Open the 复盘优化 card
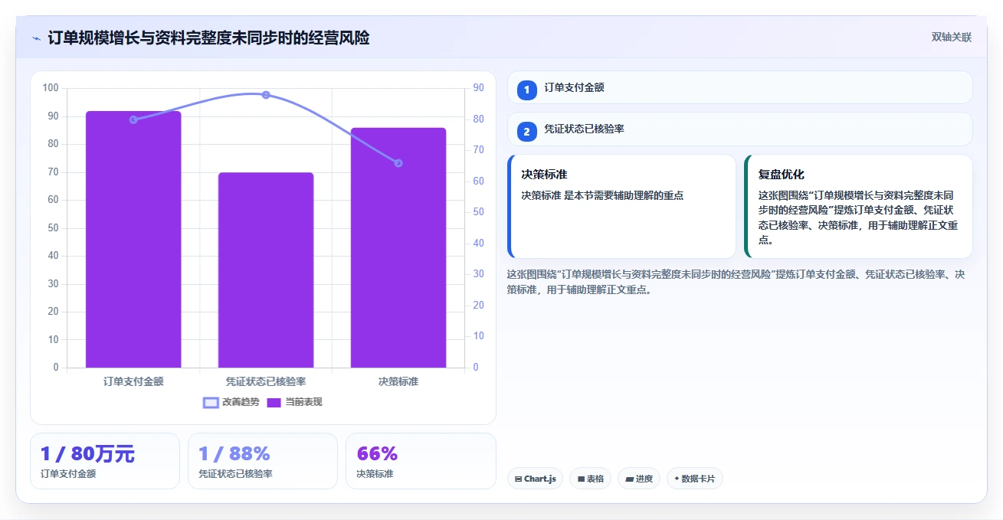The image size is (1003, 520). 858,207
